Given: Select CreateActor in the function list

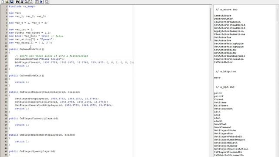Looking at the screenshot, I should (x=222, y=16).
